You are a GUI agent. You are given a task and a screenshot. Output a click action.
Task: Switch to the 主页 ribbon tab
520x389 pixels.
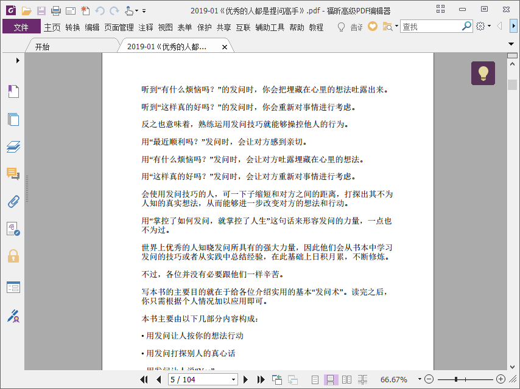pos(52,27)
